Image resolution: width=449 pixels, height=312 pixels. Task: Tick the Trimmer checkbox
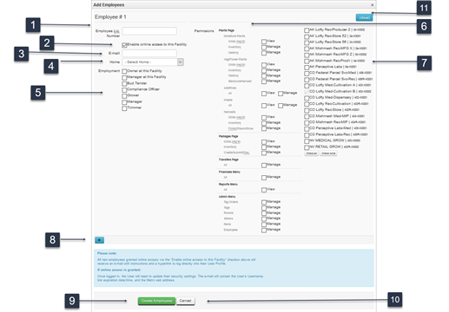tap(124, 108)
